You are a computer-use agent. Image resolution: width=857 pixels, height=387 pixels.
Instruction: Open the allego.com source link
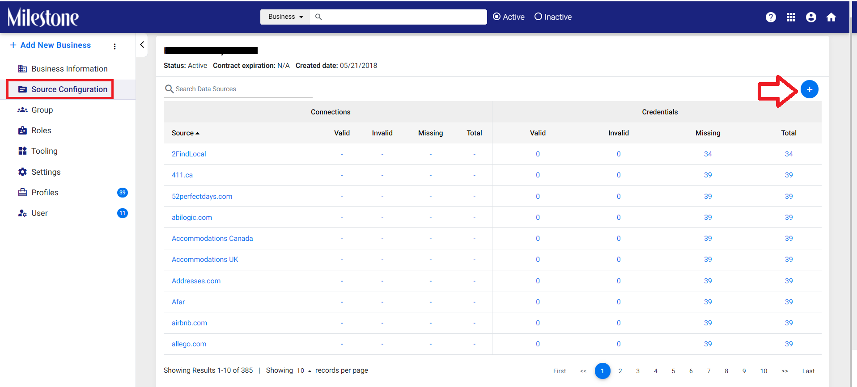pyautogui.click(x=189, y=344)
